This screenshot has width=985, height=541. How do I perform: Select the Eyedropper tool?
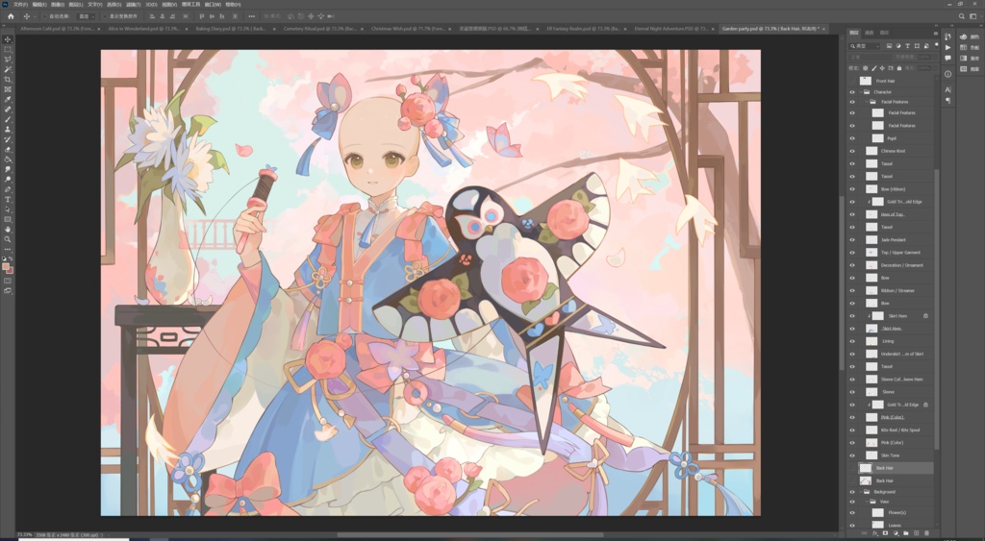(8, 100)
